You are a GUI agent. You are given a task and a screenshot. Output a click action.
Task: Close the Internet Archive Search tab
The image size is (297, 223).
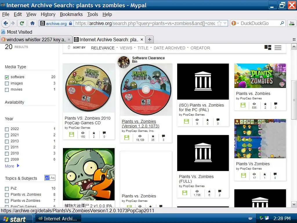142,39
